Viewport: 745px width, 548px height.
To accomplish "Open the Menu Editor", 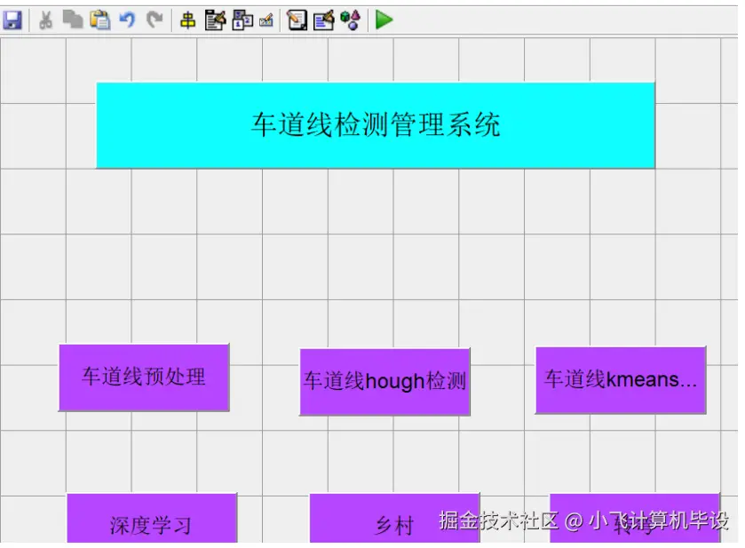I will tap(215, 20).
